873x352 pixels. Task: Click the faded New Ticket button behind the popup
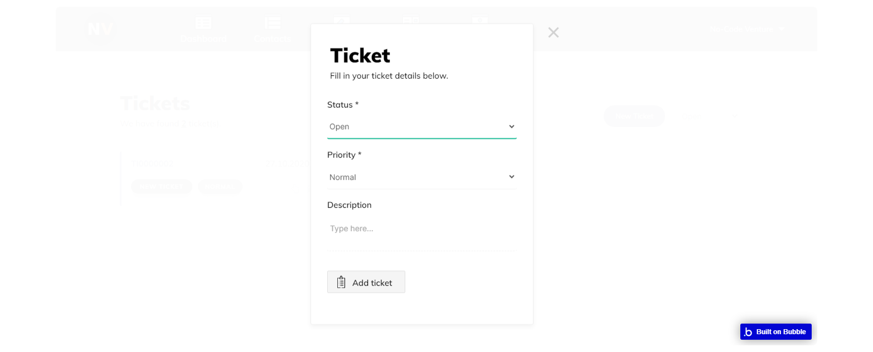[634, 116]
